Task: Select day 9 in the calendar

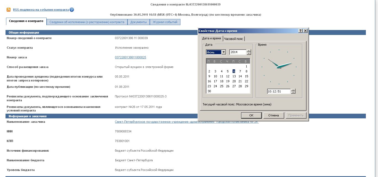Action: pyautogui.click(x=209, y=76)
